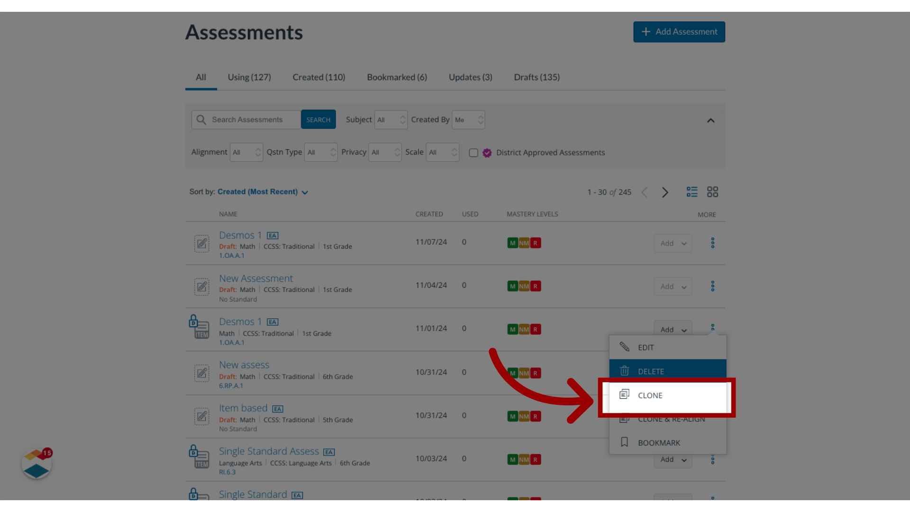The height and width of the screenshot is (512, 910).
Task: Click the draft edit icon for Desmos 1 11/07/24
Action: pos(202,244)
